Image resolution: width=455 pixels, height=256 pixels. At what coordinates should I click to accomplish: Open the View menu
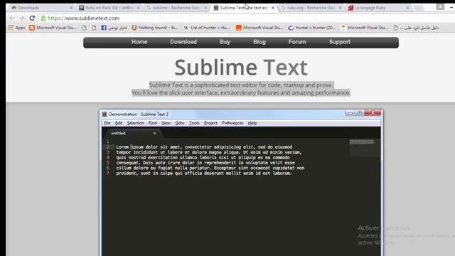tap(166, 123)
